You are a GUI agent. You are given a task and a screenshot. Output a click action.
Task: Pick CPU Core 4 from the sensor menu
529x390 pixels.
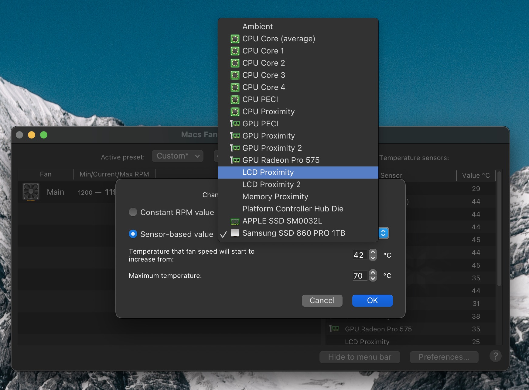tap(298, 87)
